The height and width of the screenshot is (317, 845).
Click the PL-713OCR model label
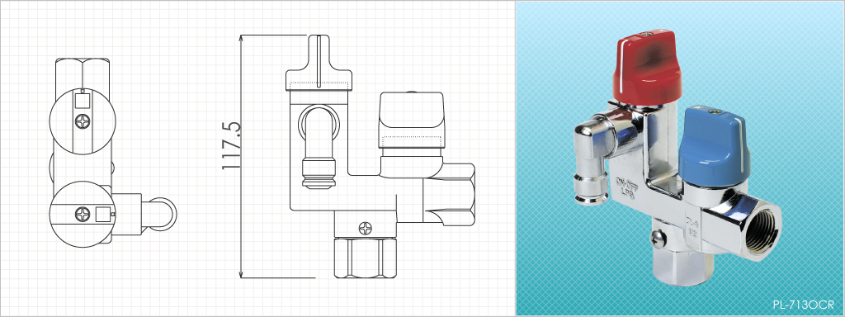tap(803, 305)
